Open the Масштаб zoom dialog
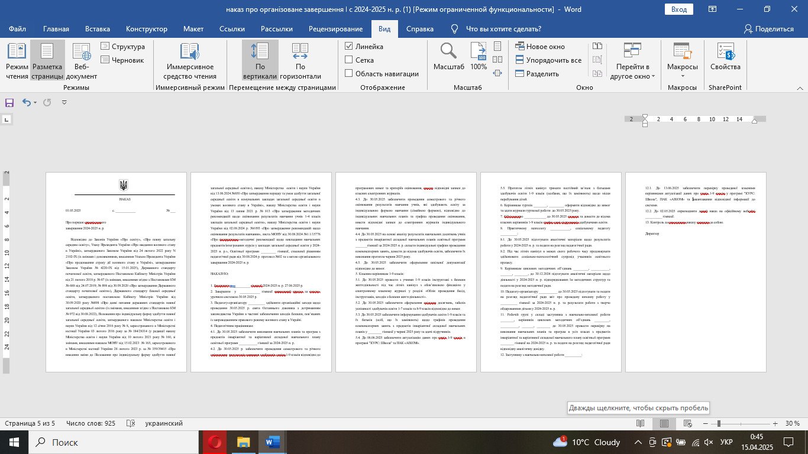Viewport: 808px width, 454px height. coord(448,57)
